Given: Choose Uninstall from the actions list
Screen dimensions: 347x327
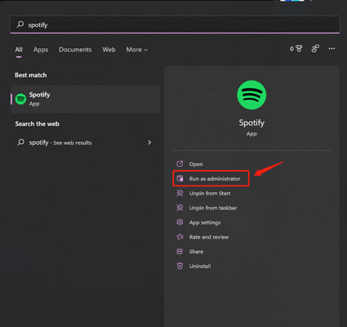Looking at the screenshot, I should pyautogui.click(x=200, y=266).
